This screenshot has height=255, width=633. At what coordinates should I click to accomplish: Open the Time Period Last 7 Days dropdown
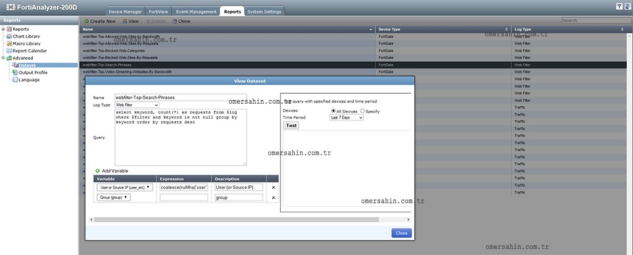click(x=346, y=117)
